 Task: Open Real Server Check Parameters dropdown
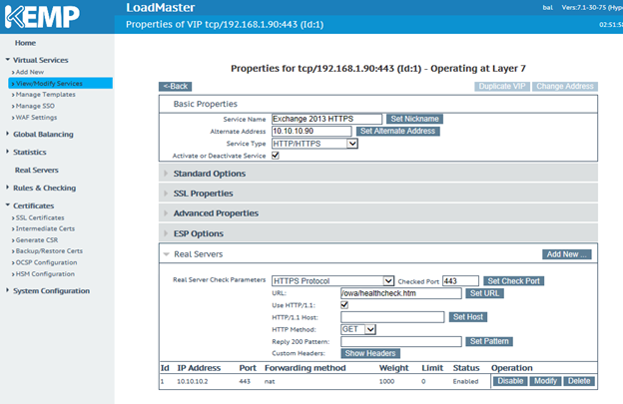tap(332, 281)
